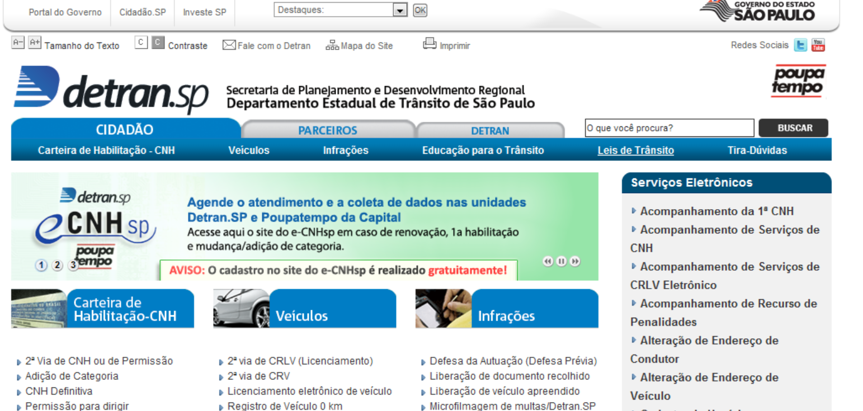Click the silver car thumbnail image
863x411 pixels.
242,308
